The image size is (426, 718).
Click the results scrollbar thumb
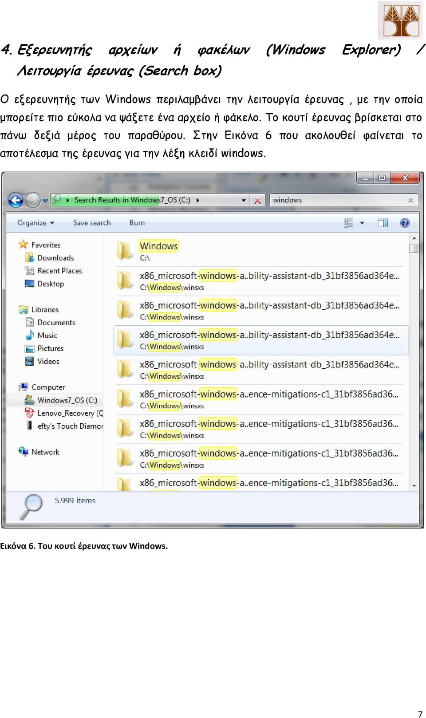pyautogui.click(x=414, y=248)
